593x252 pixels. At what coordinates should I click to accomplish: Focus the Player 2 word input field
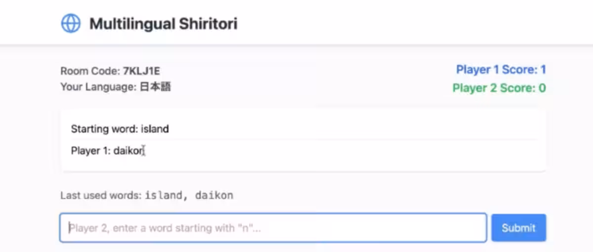point(273,228)
